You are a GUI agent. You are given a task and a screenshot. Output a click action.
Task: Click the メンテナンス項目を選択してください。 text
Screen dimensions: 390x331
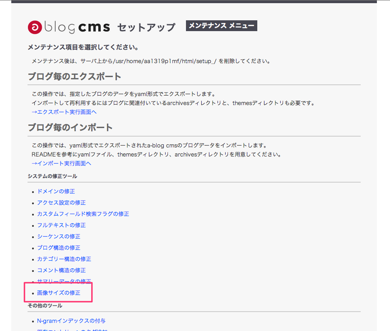click(x=83, y=47)
